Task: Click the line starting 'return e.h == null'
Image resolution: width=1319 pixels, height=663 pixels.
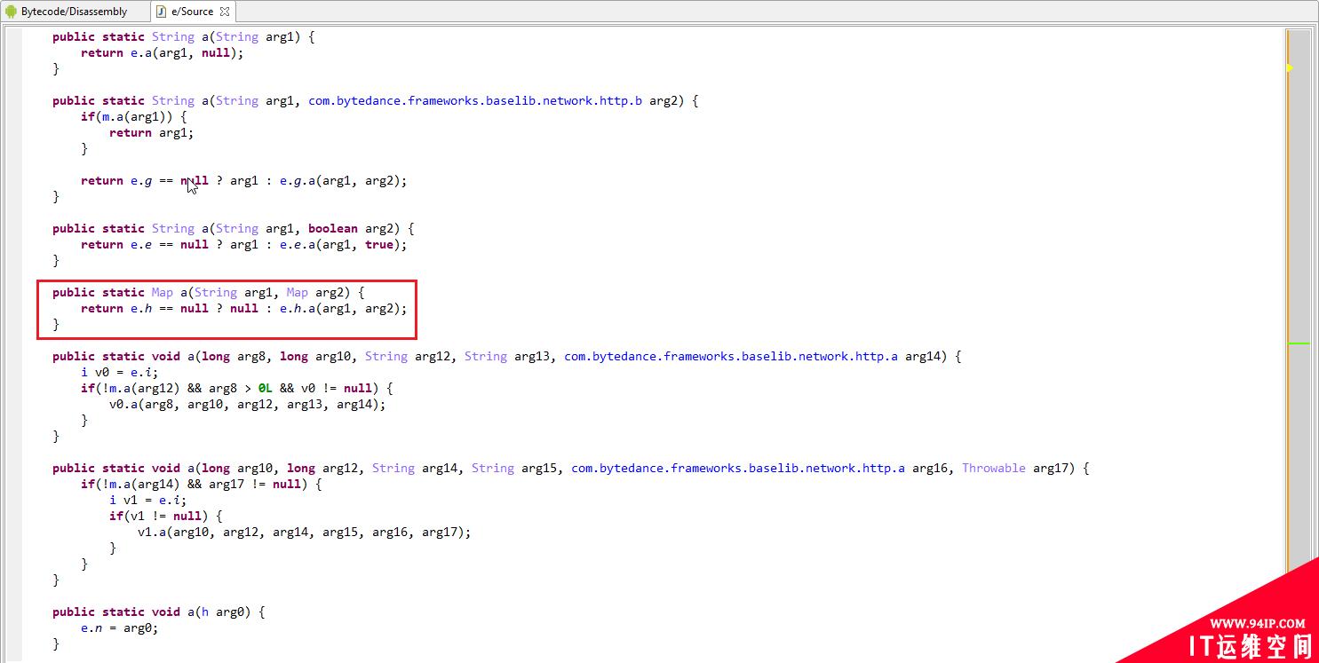Action: coord(243,308)
